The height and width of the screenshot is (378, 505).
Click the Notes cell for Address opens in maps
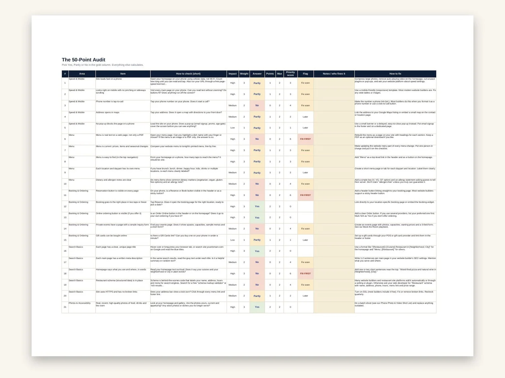(x=334, y=117)
